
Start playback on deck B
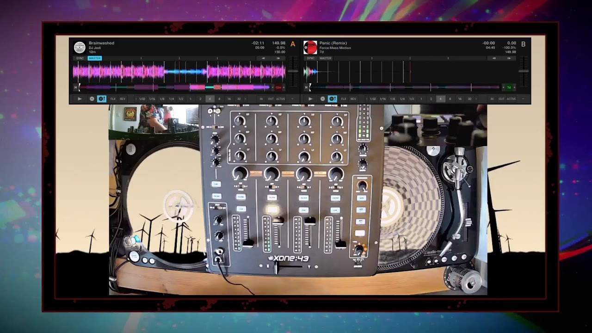tap(310, 99)
